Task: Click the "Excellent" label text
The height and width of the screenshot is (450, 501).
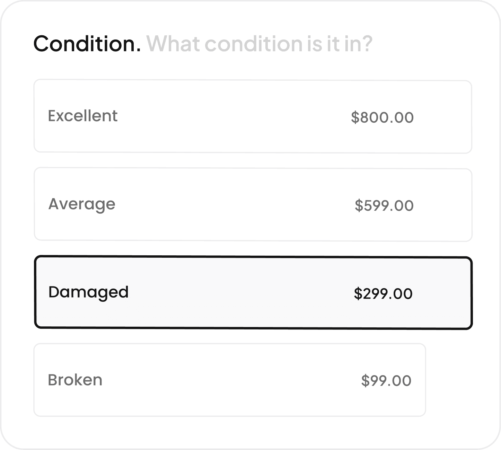Action: (x=82, y=116)
